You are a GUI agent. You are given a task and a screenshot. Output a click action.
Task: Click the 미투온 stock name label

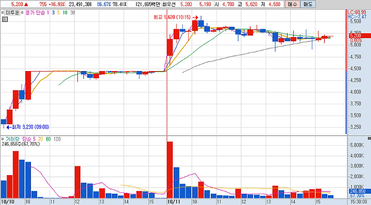[x=12, y=13]
